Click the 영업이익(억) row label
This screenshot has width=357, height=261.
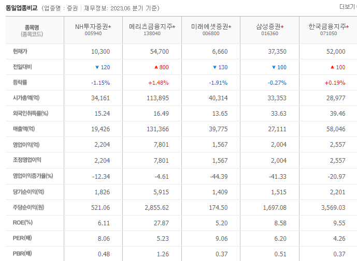point(26,145)
